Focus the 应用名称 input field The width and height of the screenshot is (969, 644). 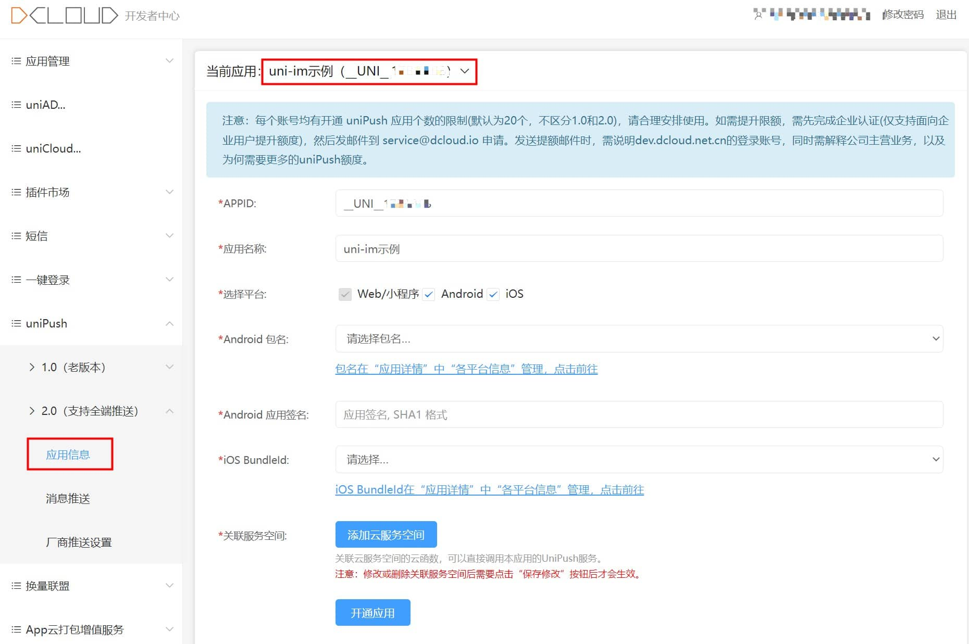pos(639,249)
